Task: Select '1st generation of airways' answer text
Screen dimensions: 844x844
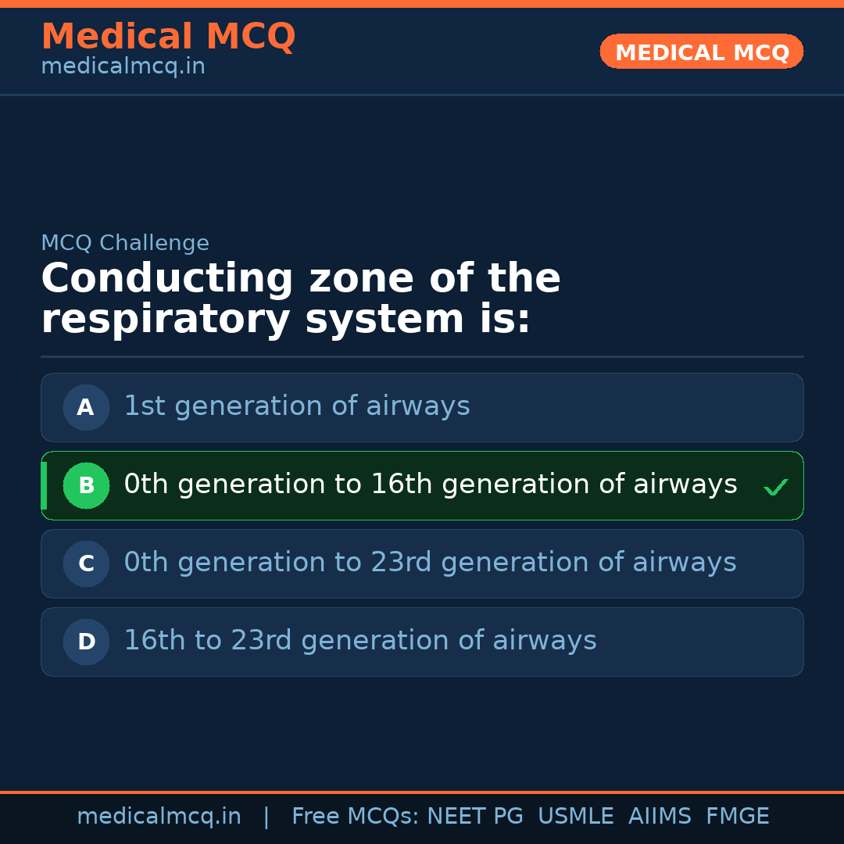Action: (x=297, y=406)
